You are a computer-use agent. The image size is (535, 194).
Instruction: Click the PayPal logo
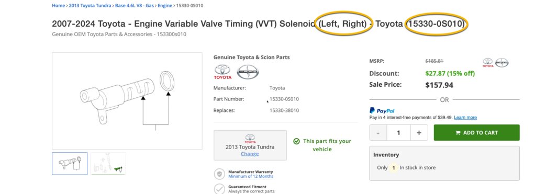(x=382, y=110)
